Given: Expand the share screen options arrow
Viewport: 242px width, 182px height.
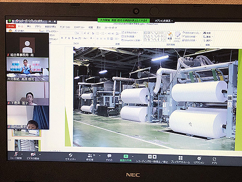Looking at the screenshot, I should click(x=133, y=156).
